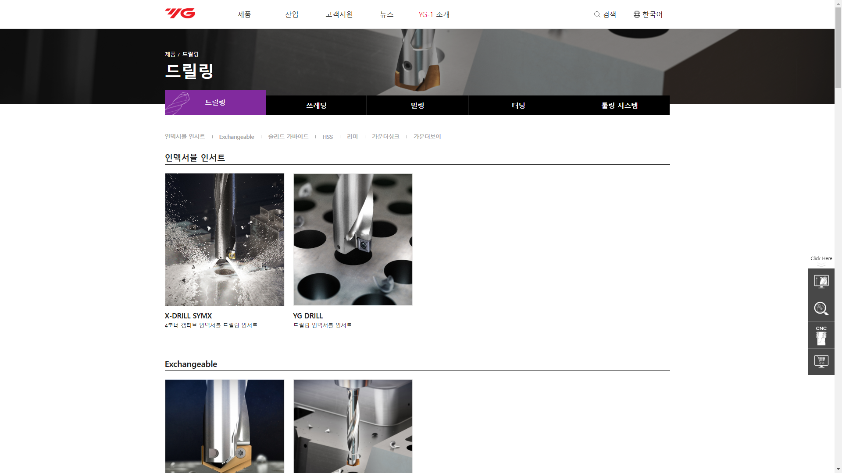
Task: Switch to the 밀링 tab
Action: [417, 106]
